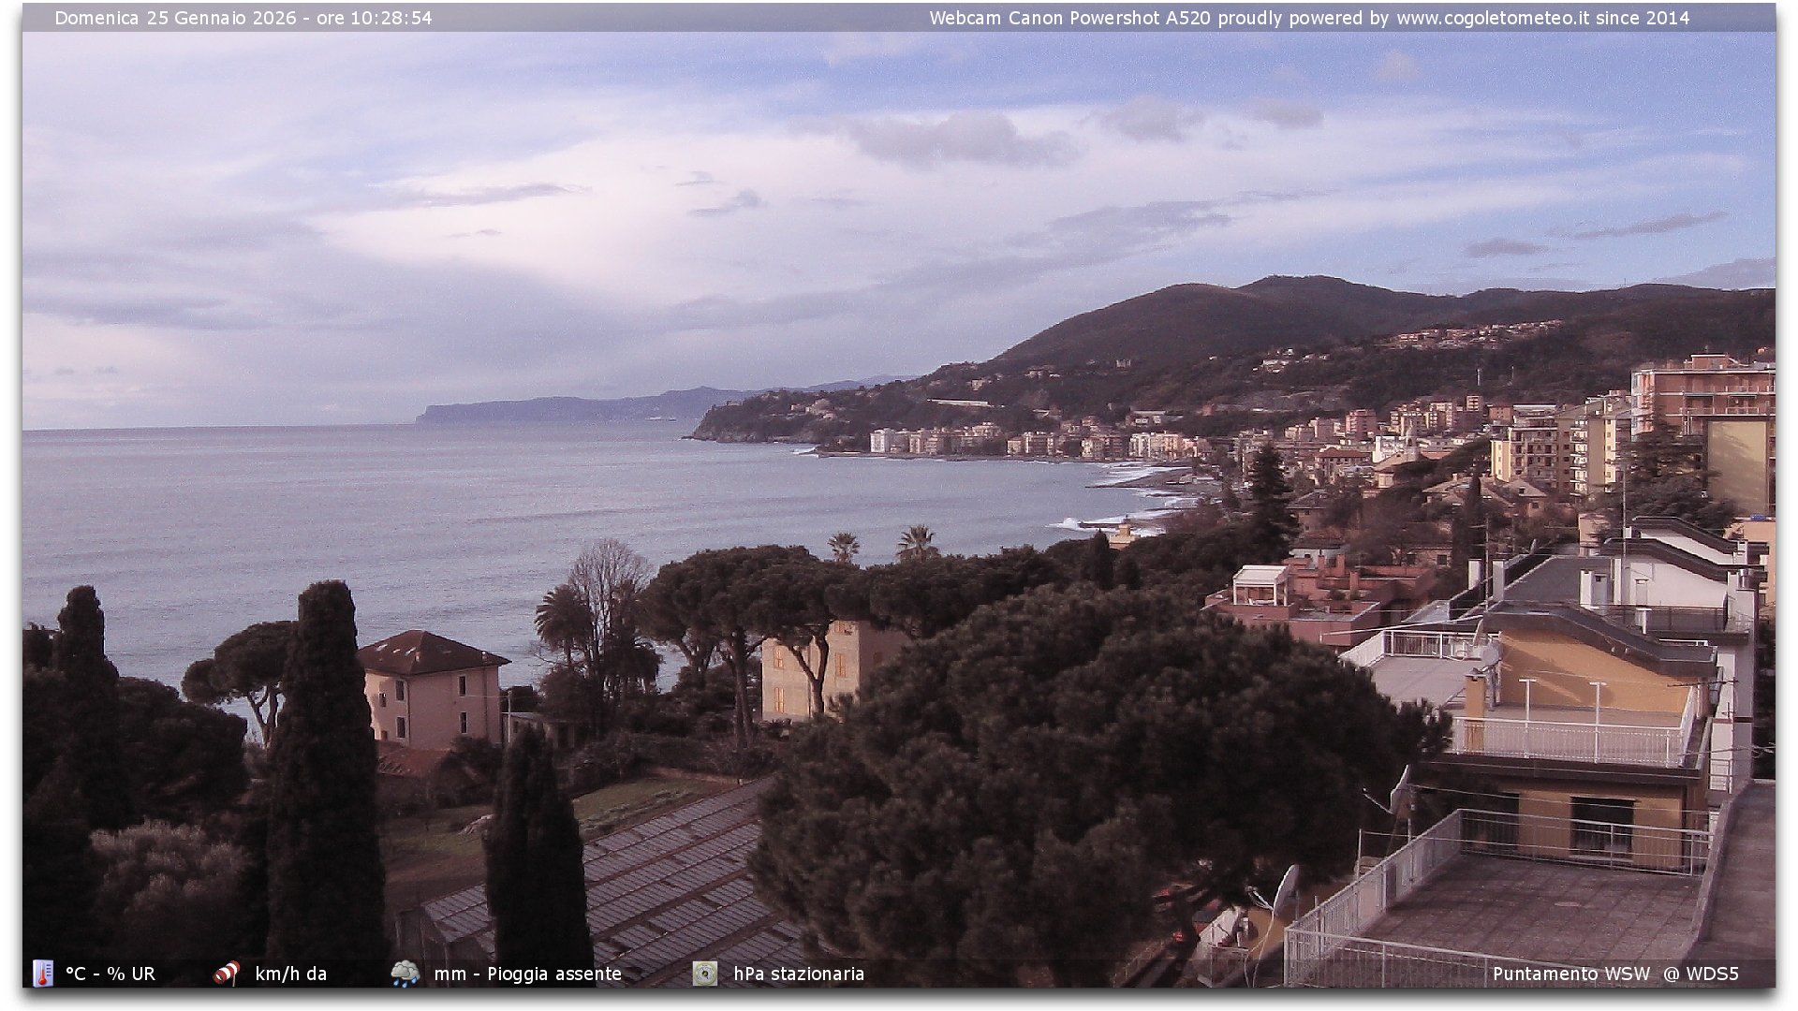Click the hPa stazionaria pressure label
Screen dimensions: 1798x1011
pyautogui.click(x=798, y=974)
